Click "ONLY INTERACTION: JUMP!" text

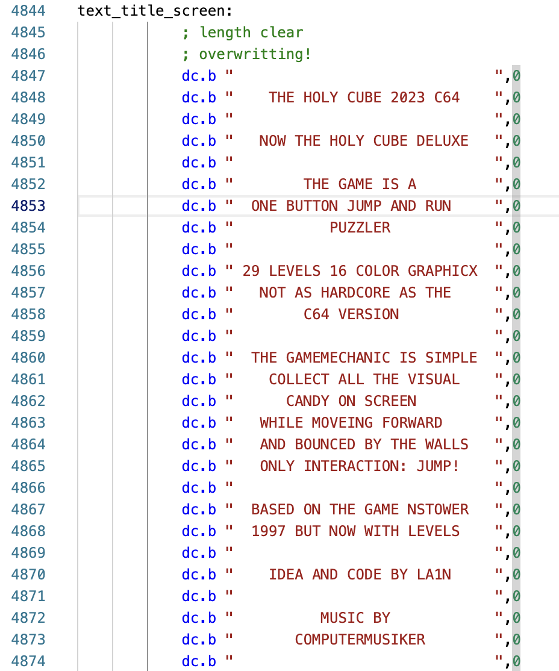point(360,466)
